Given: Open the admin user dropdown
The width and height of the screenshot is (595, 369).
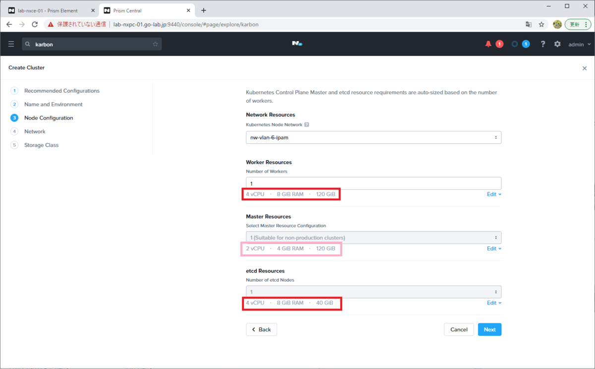Looking at the screenshot, I should (x=580, y=44).
